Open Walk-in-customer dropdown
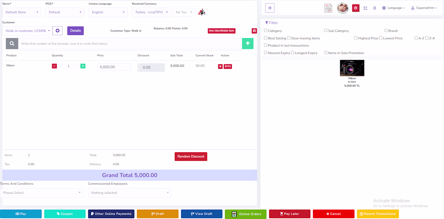Image resolution: width=444 pixels, height=219 pixels. (x=27, y=31)
